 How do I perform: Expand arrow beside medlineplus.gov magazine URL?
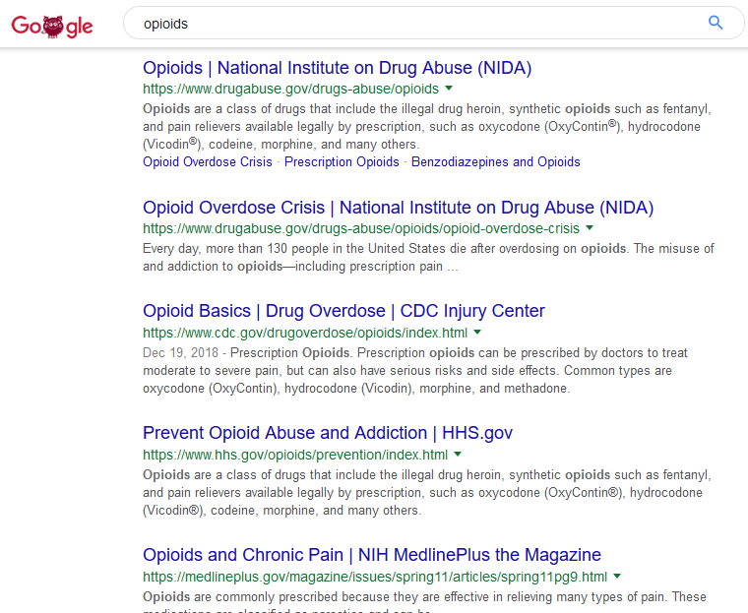[x=617, y=577]
